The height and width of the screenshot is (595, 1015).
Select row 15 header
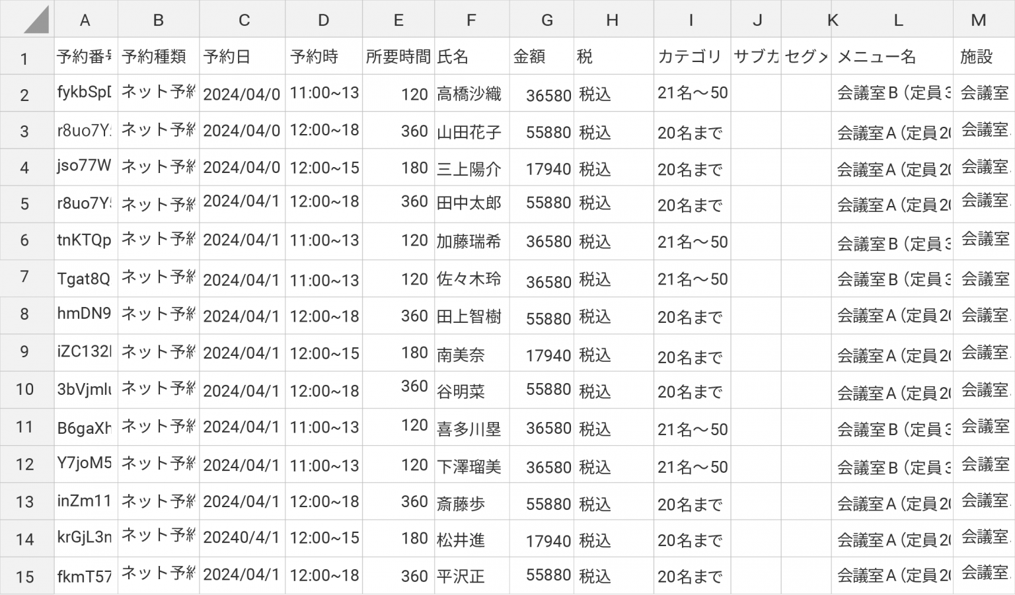24,576
